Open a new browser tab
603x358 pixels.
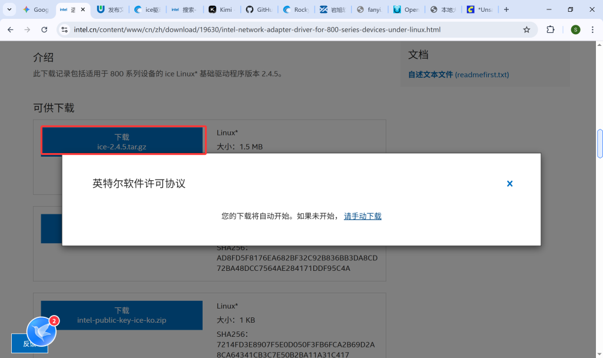click(x=506, y=9)
